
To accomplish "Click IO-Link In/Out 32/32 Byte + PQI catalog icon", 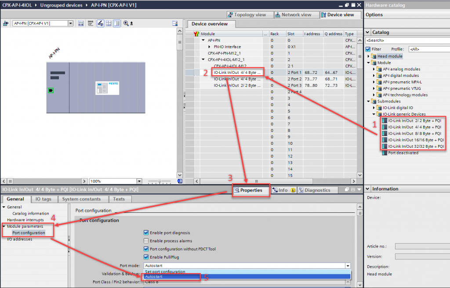I will (385, 146).
